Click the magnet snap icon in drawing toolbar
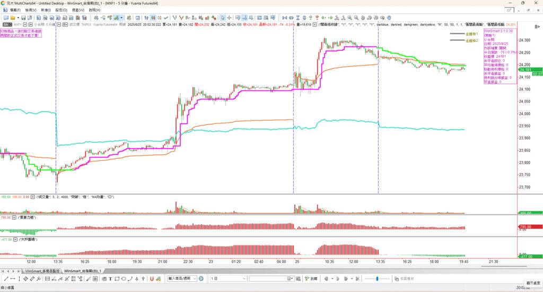 point(152,278)
